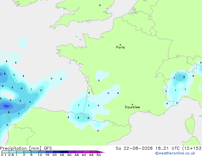This screenshot has width=202, height=156.
Task: Click the precipitation value '4' off Spain's coast
Action: click(30, 102)
